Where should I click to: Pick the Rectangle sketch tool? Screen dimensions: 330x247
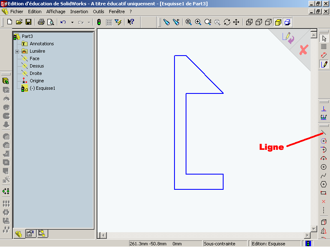pos(324,193)
